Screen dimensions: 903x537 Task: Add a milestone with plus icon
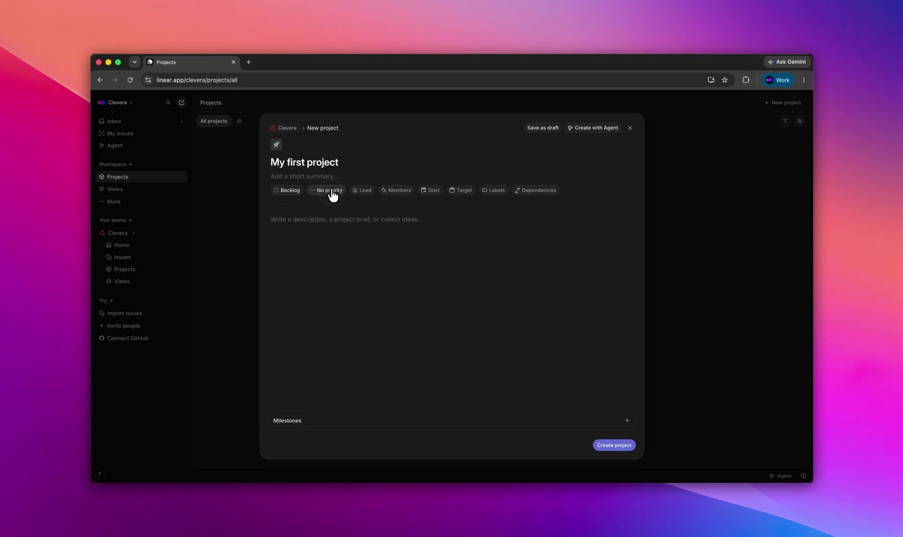click(627, 421)
